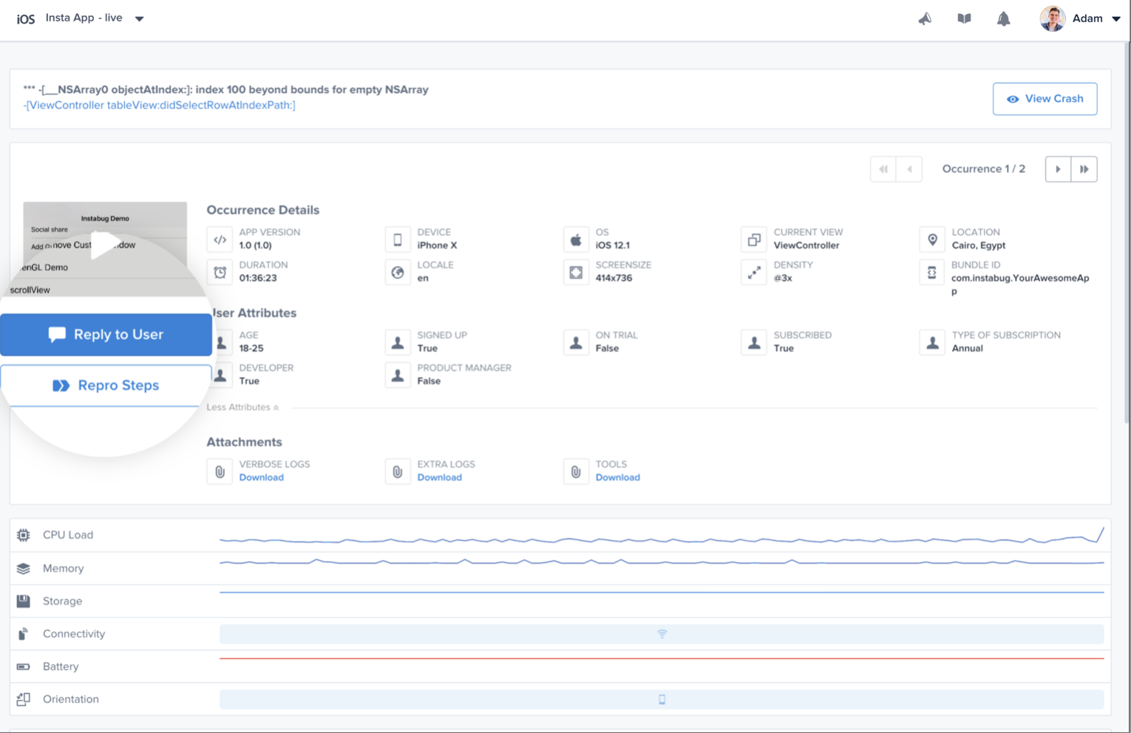Click the Screensize icon
The image size is (1131, 733).
point(576,272)
